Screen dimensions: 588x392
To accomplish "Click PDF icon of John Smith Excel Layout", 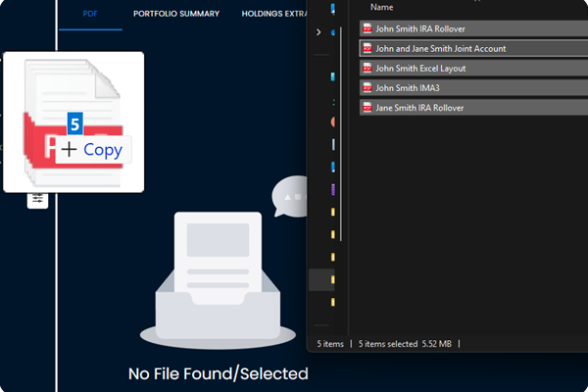I will point(367,69).
